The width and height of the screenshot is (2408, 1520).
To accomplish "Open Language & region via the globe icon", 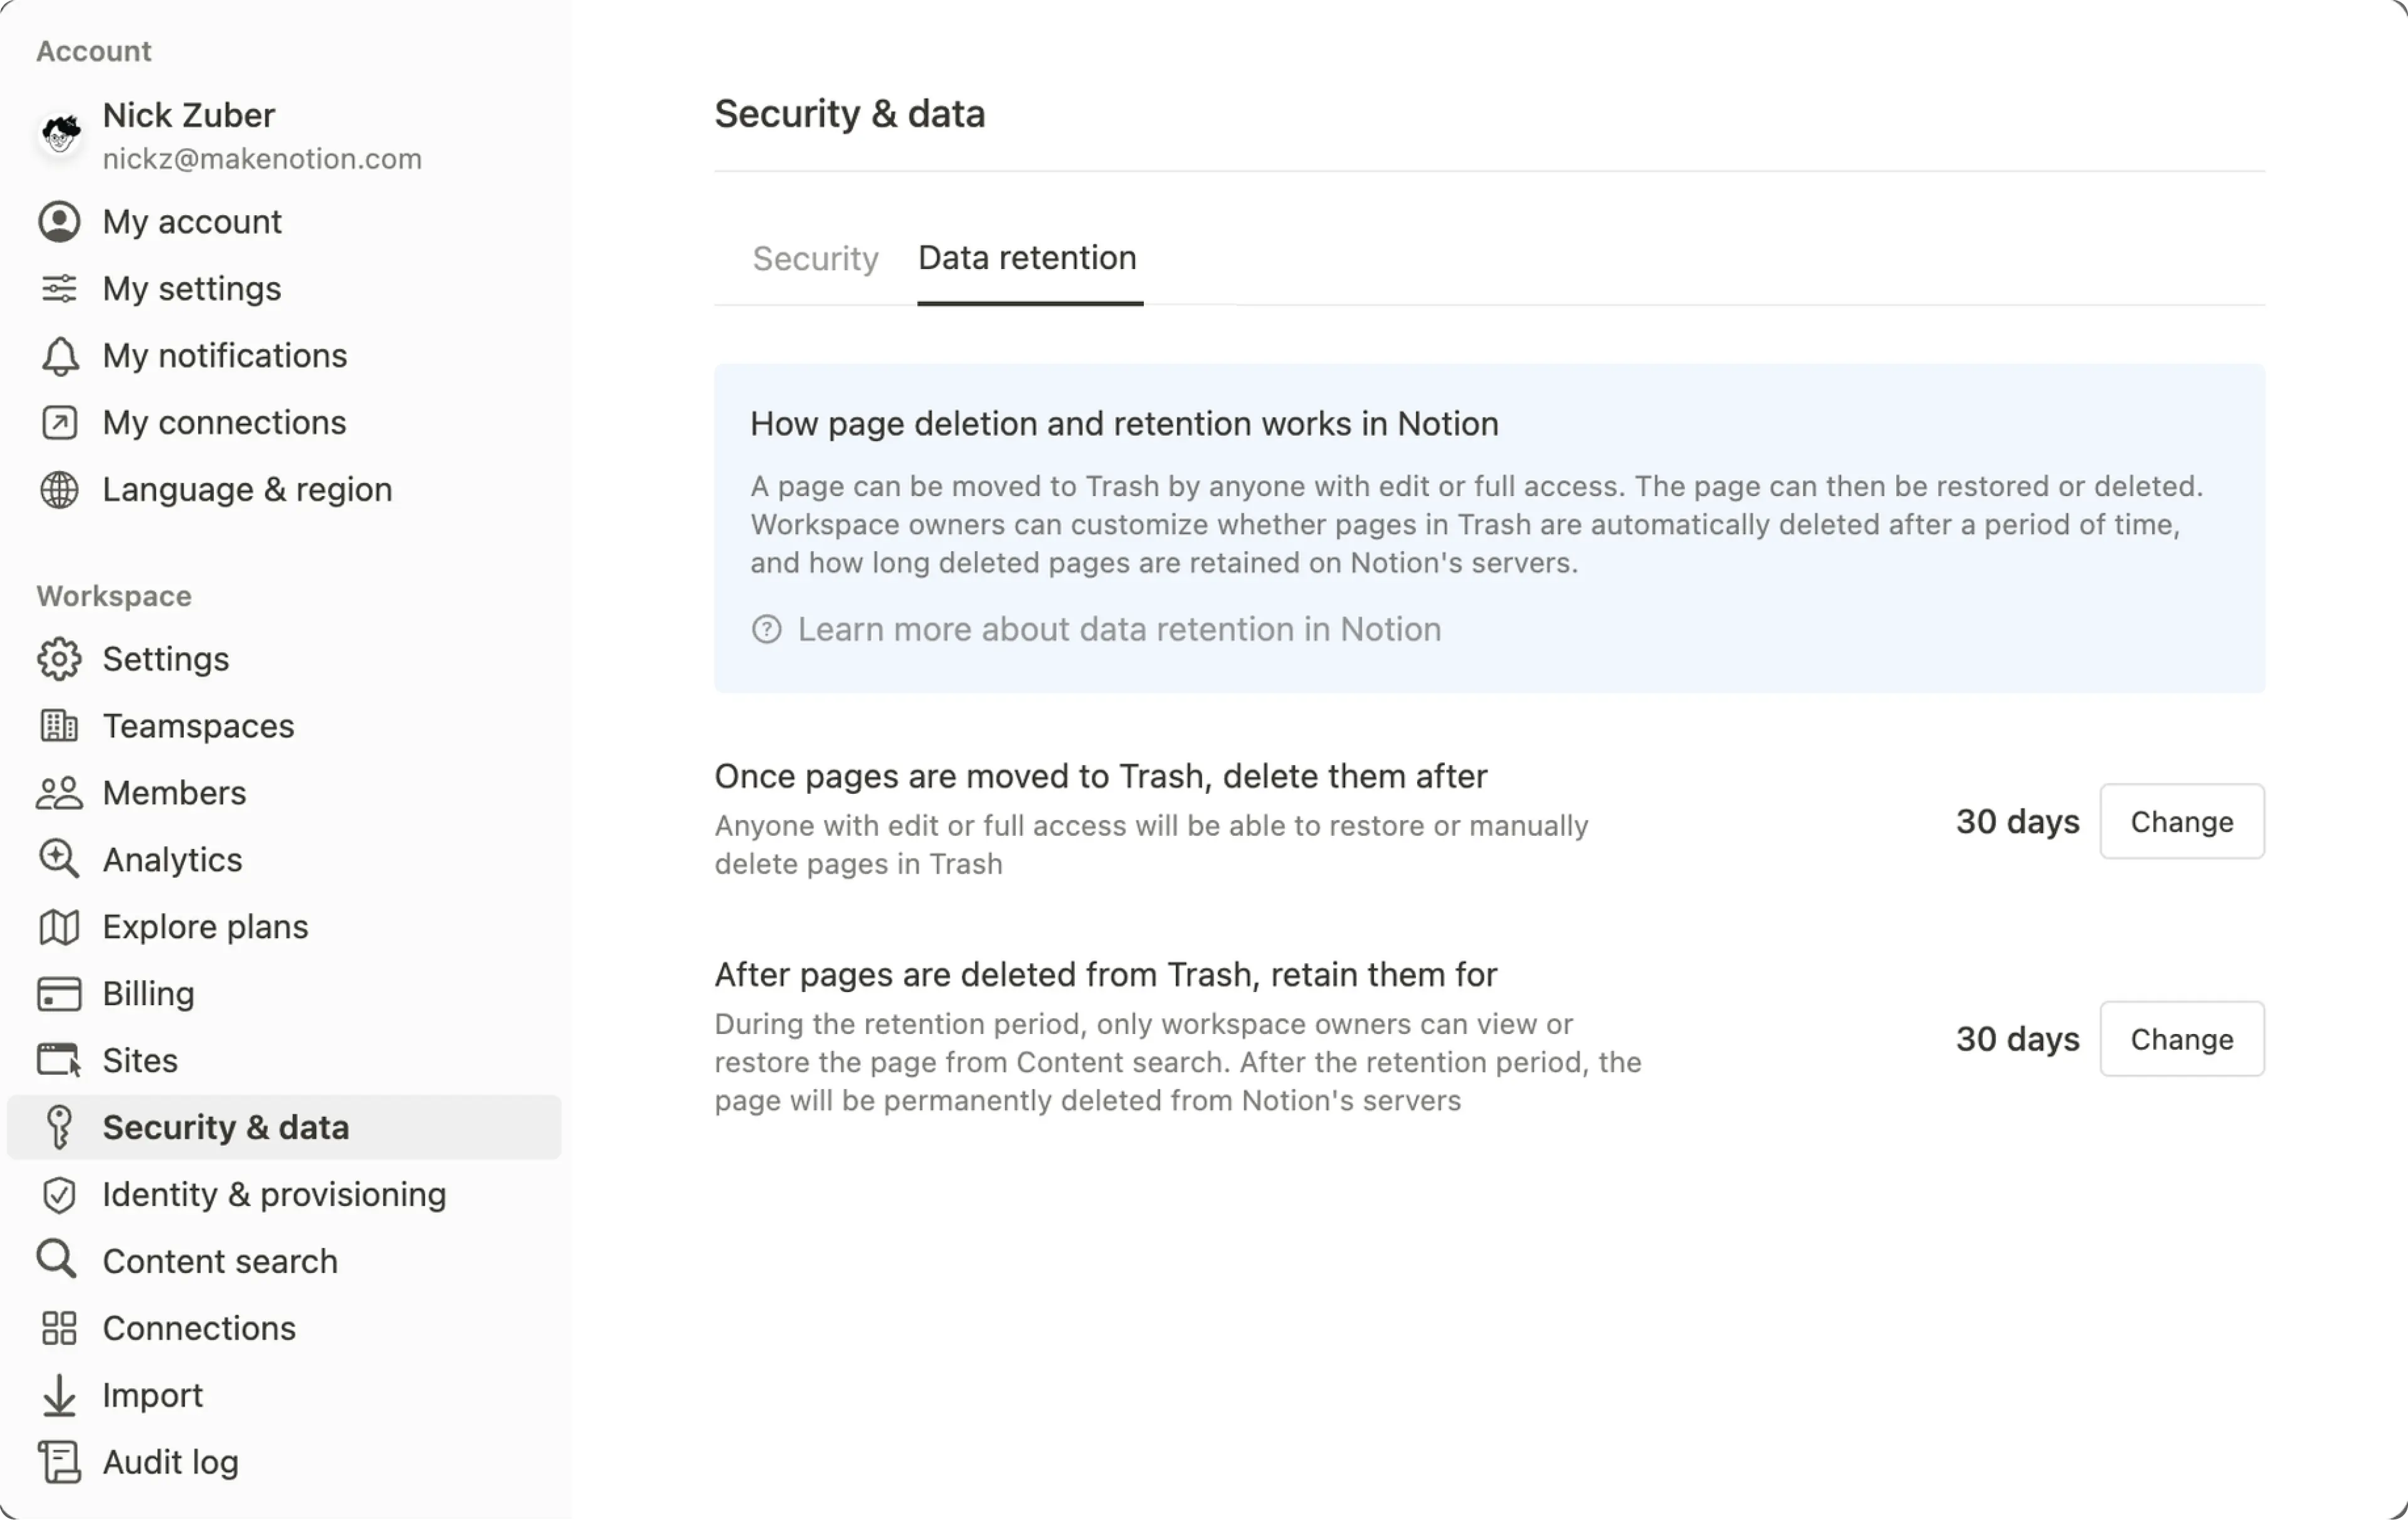I will coord(59,489).
